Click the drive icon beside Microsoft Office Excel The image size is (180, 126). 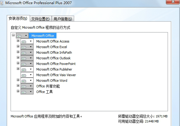[24, 47]
